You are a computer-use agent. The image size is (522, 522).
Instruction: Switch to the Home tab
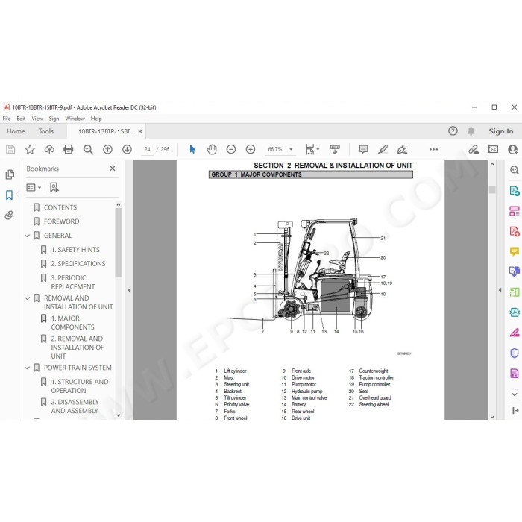point(16,131)
